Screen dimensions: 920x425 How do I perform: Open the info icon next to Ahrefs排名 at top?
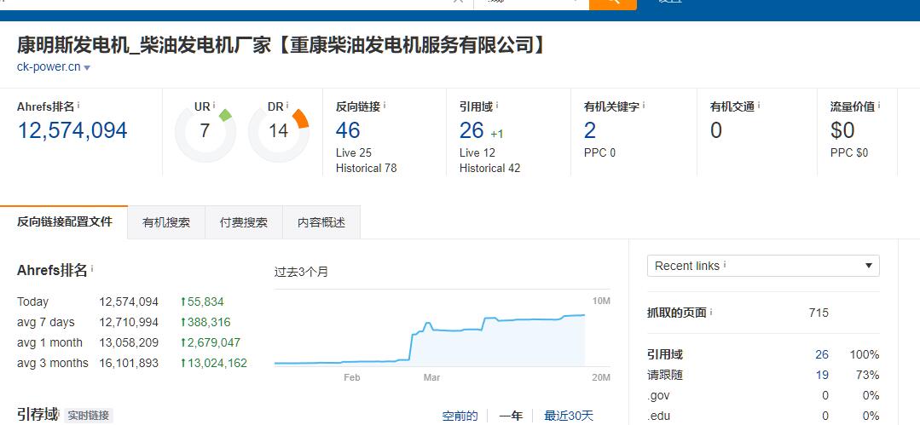point(78,106)
